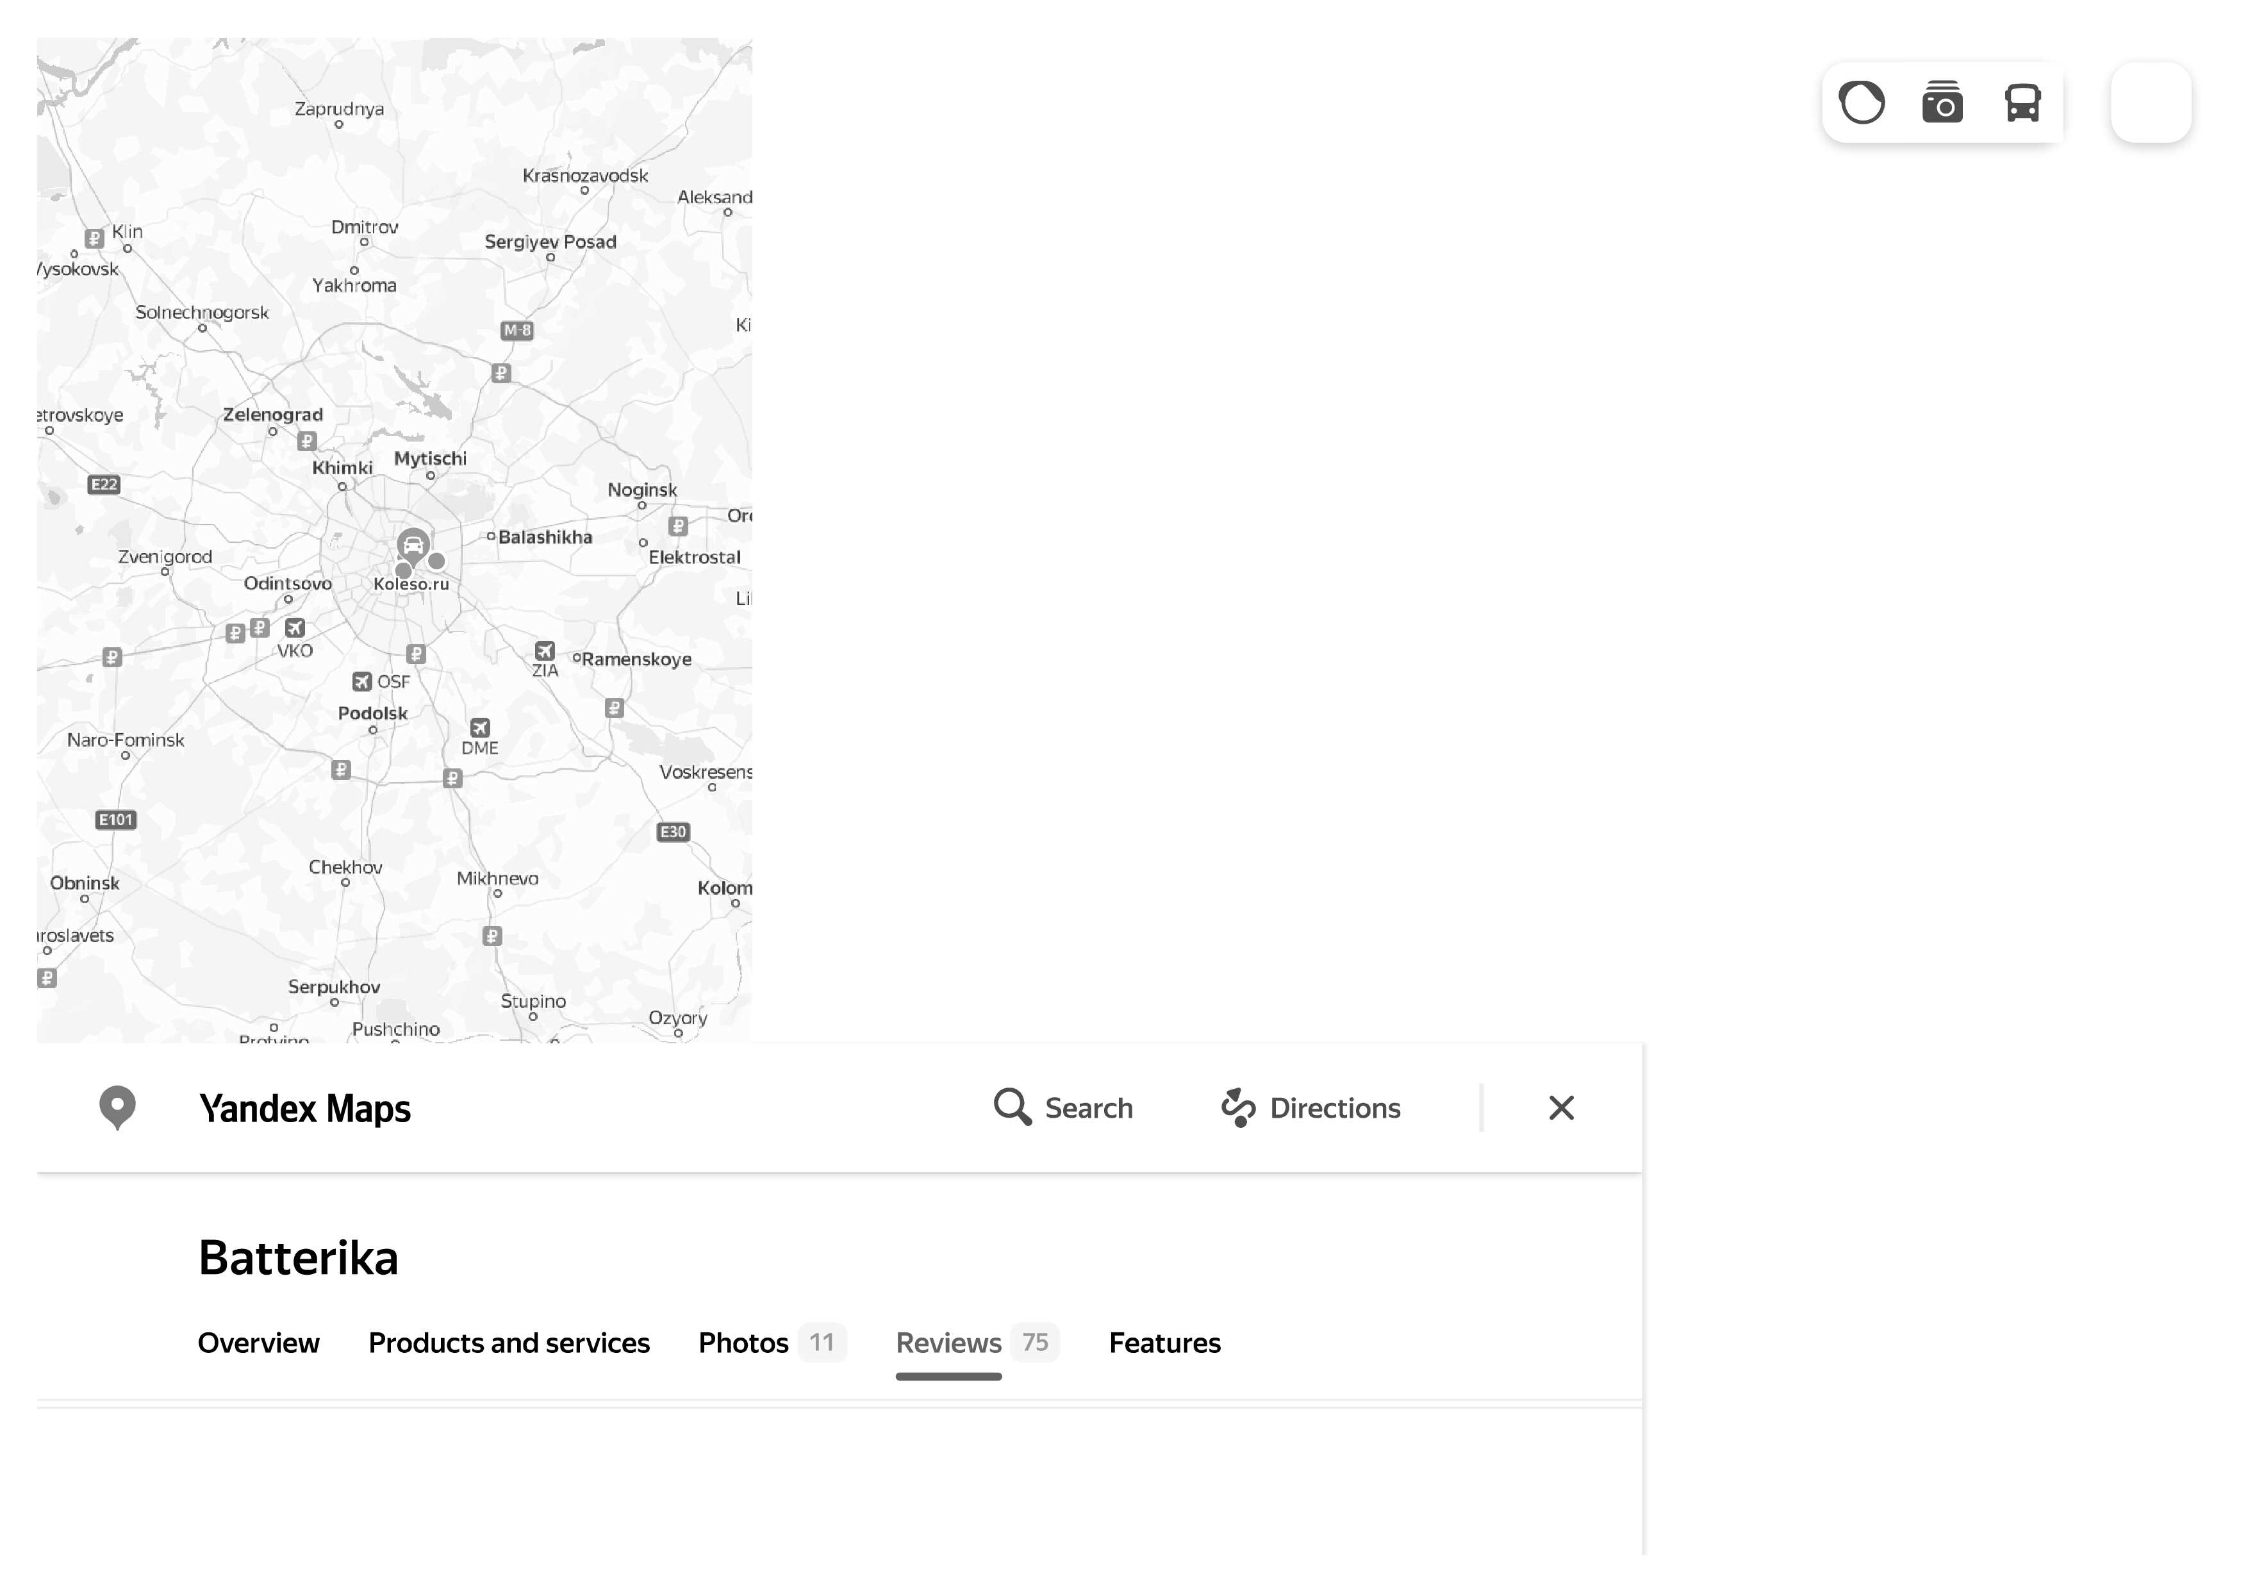Click the Balashikha city label

(545, 536)
